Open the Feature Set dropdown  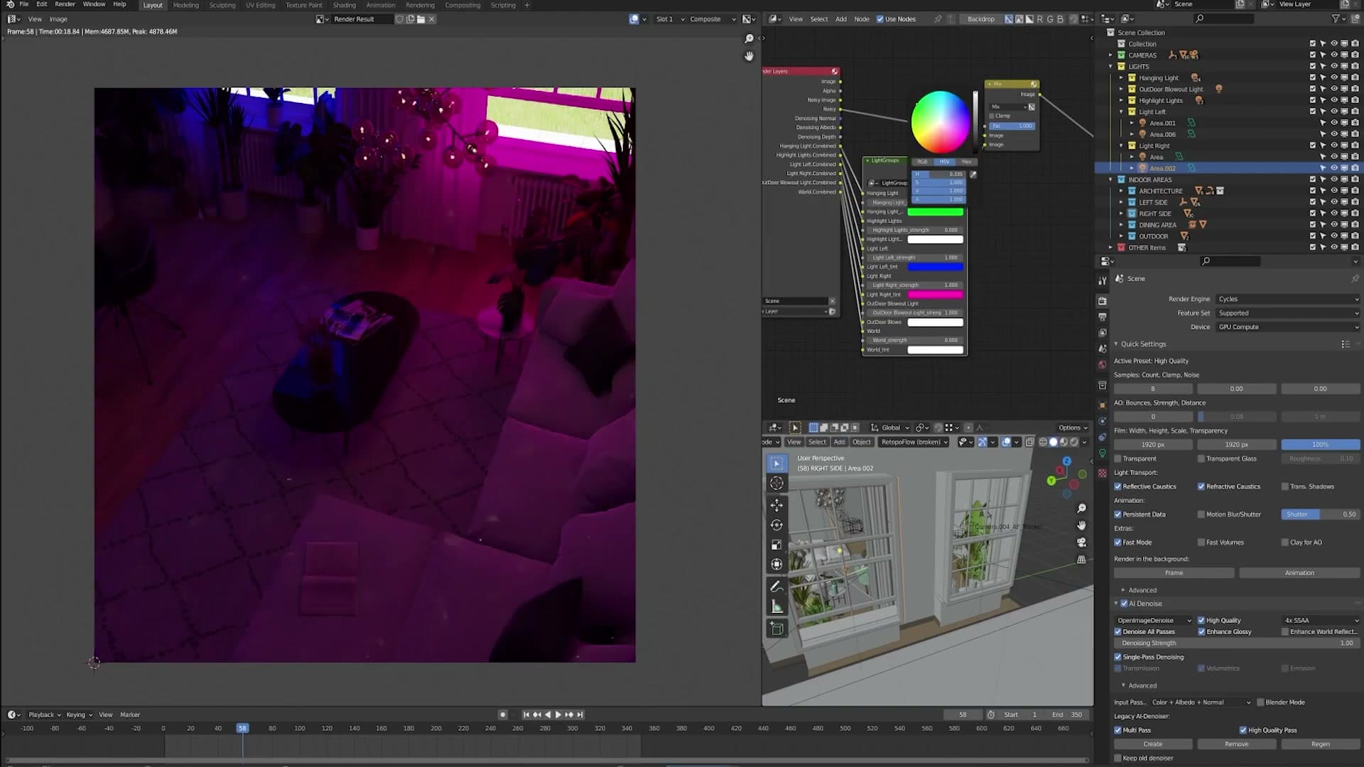1288,313
